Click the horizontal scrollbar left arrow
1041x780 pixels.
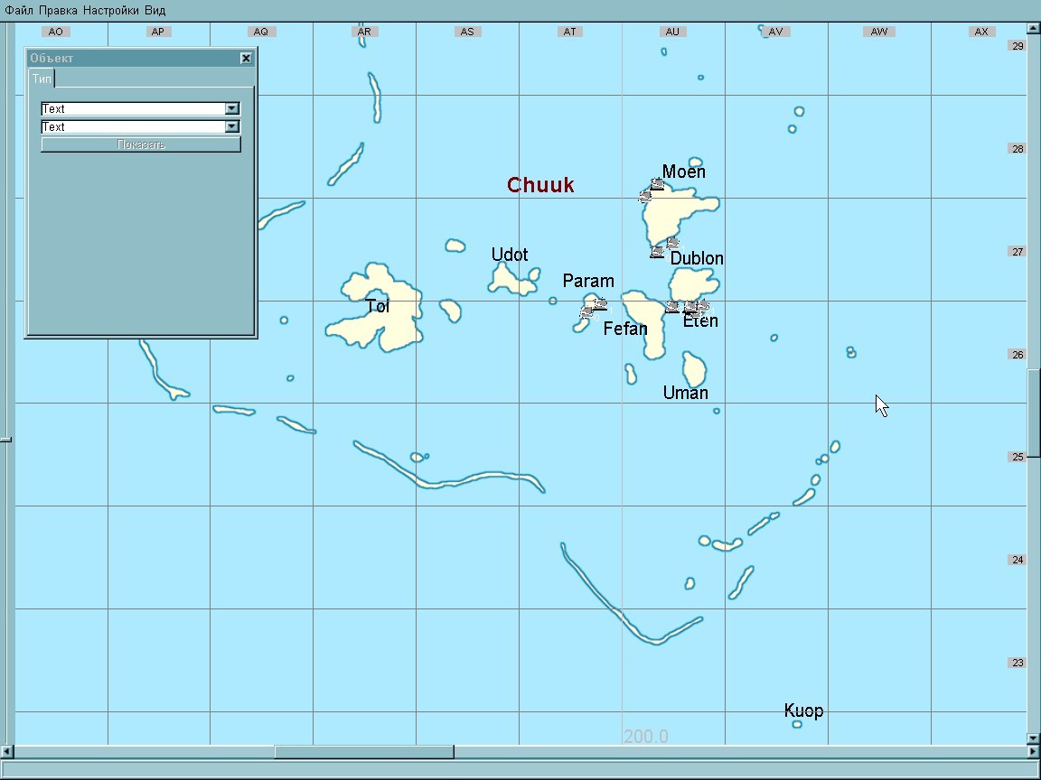click(6, 751)
